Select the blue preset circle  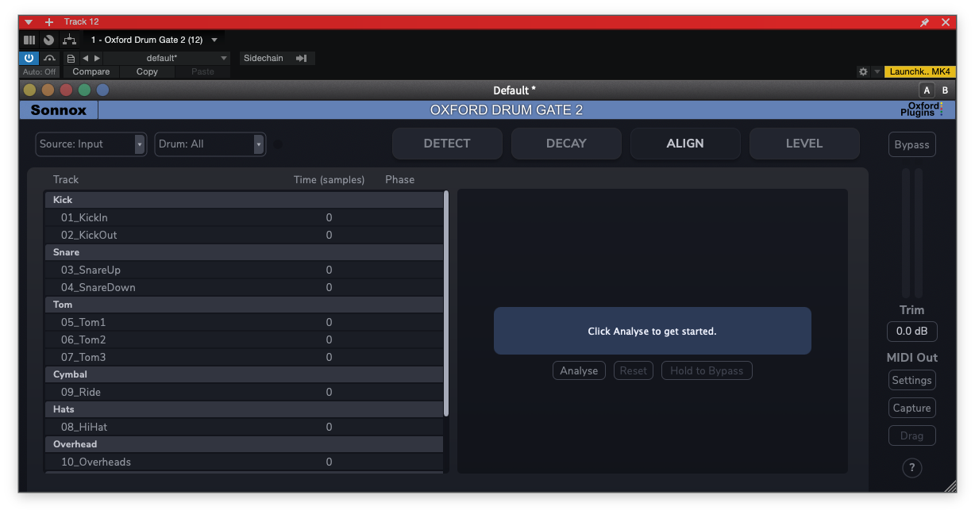point(103,90)
